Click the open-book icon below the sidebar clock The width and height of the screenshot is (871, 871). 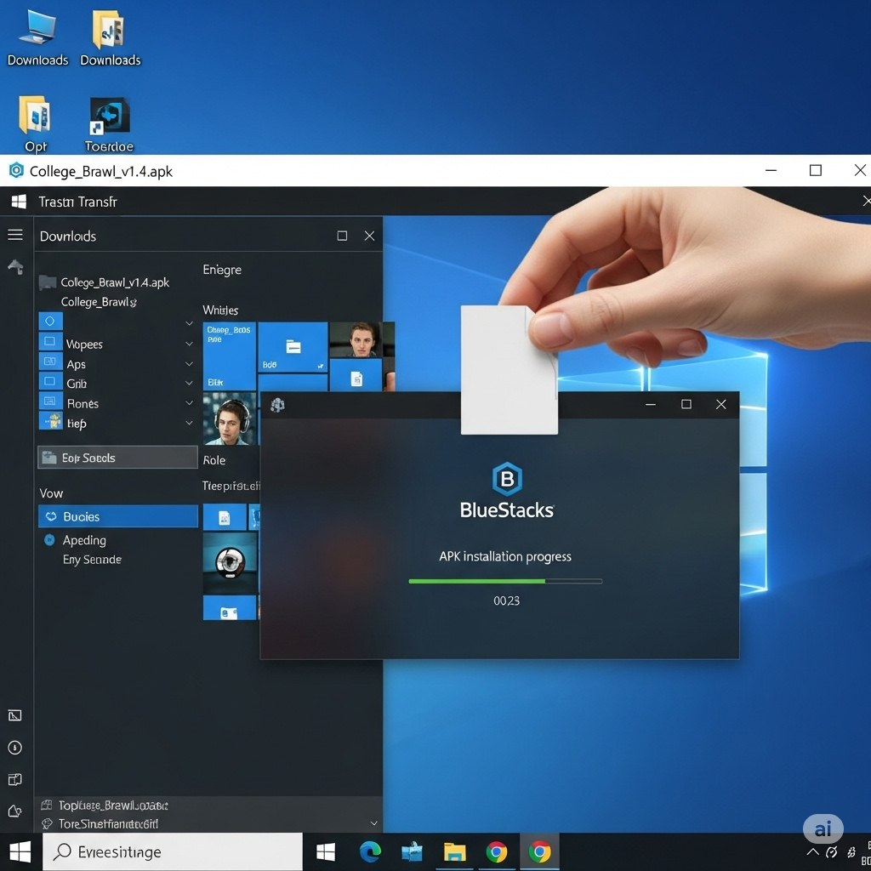[x=15, y=780]
